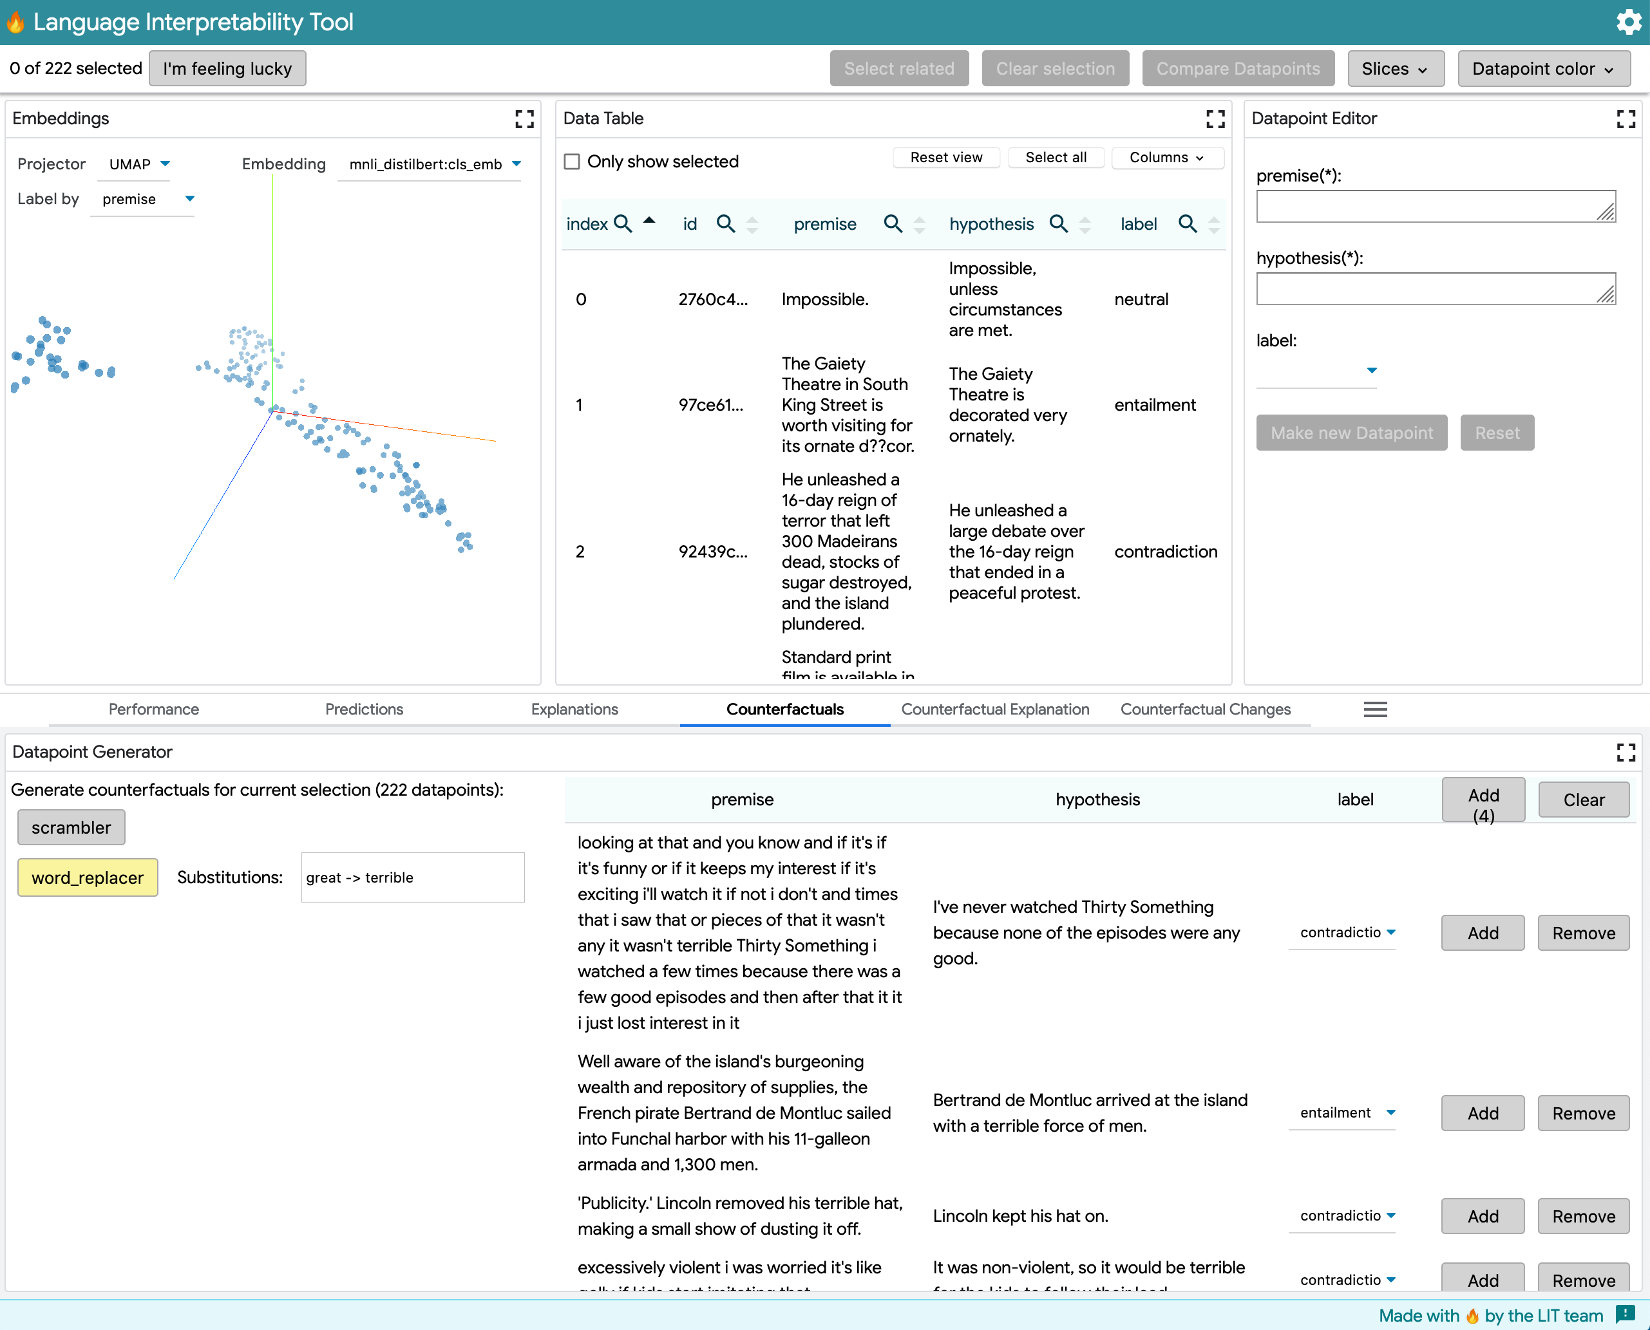
Task: Search the hypothesis column via magnifier
Action: point(1057,224)
